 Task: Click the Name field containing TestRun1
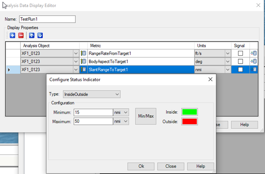pos(47,19)
